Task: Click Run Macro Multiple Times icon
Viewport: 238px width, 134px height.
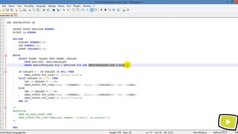Action: point(114,10)
